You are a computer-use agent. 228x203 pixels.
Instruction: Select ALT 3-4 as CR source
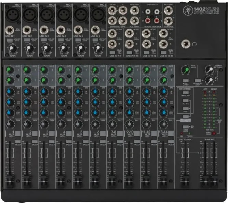[186, 100]
